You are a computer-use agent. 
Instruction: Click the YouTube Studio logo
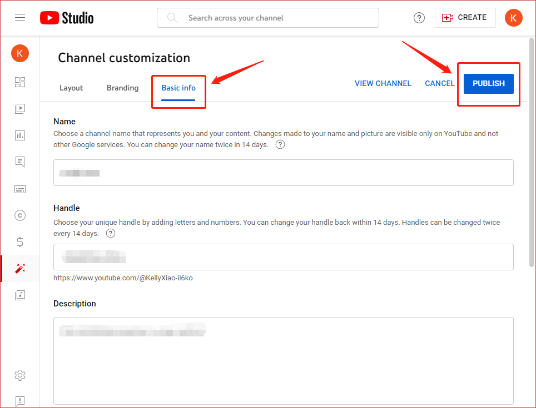67,18
